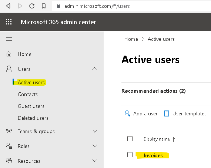
Task: Reload the page with refresh icon
Action: pyautogui.click(x=32, y=6)
